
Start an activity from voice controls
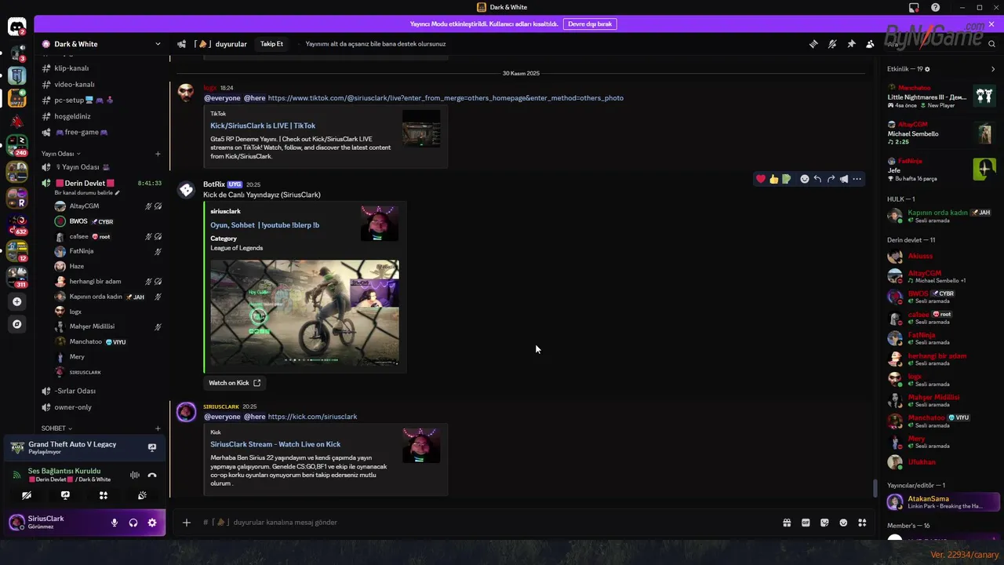click(x=104, y=495)
